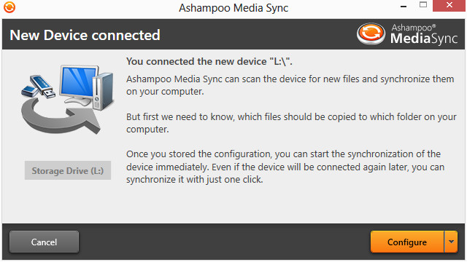Viewport: 467px width, 262px height.
Task: Click the "New Device connected" header
Action: [85, 35]
